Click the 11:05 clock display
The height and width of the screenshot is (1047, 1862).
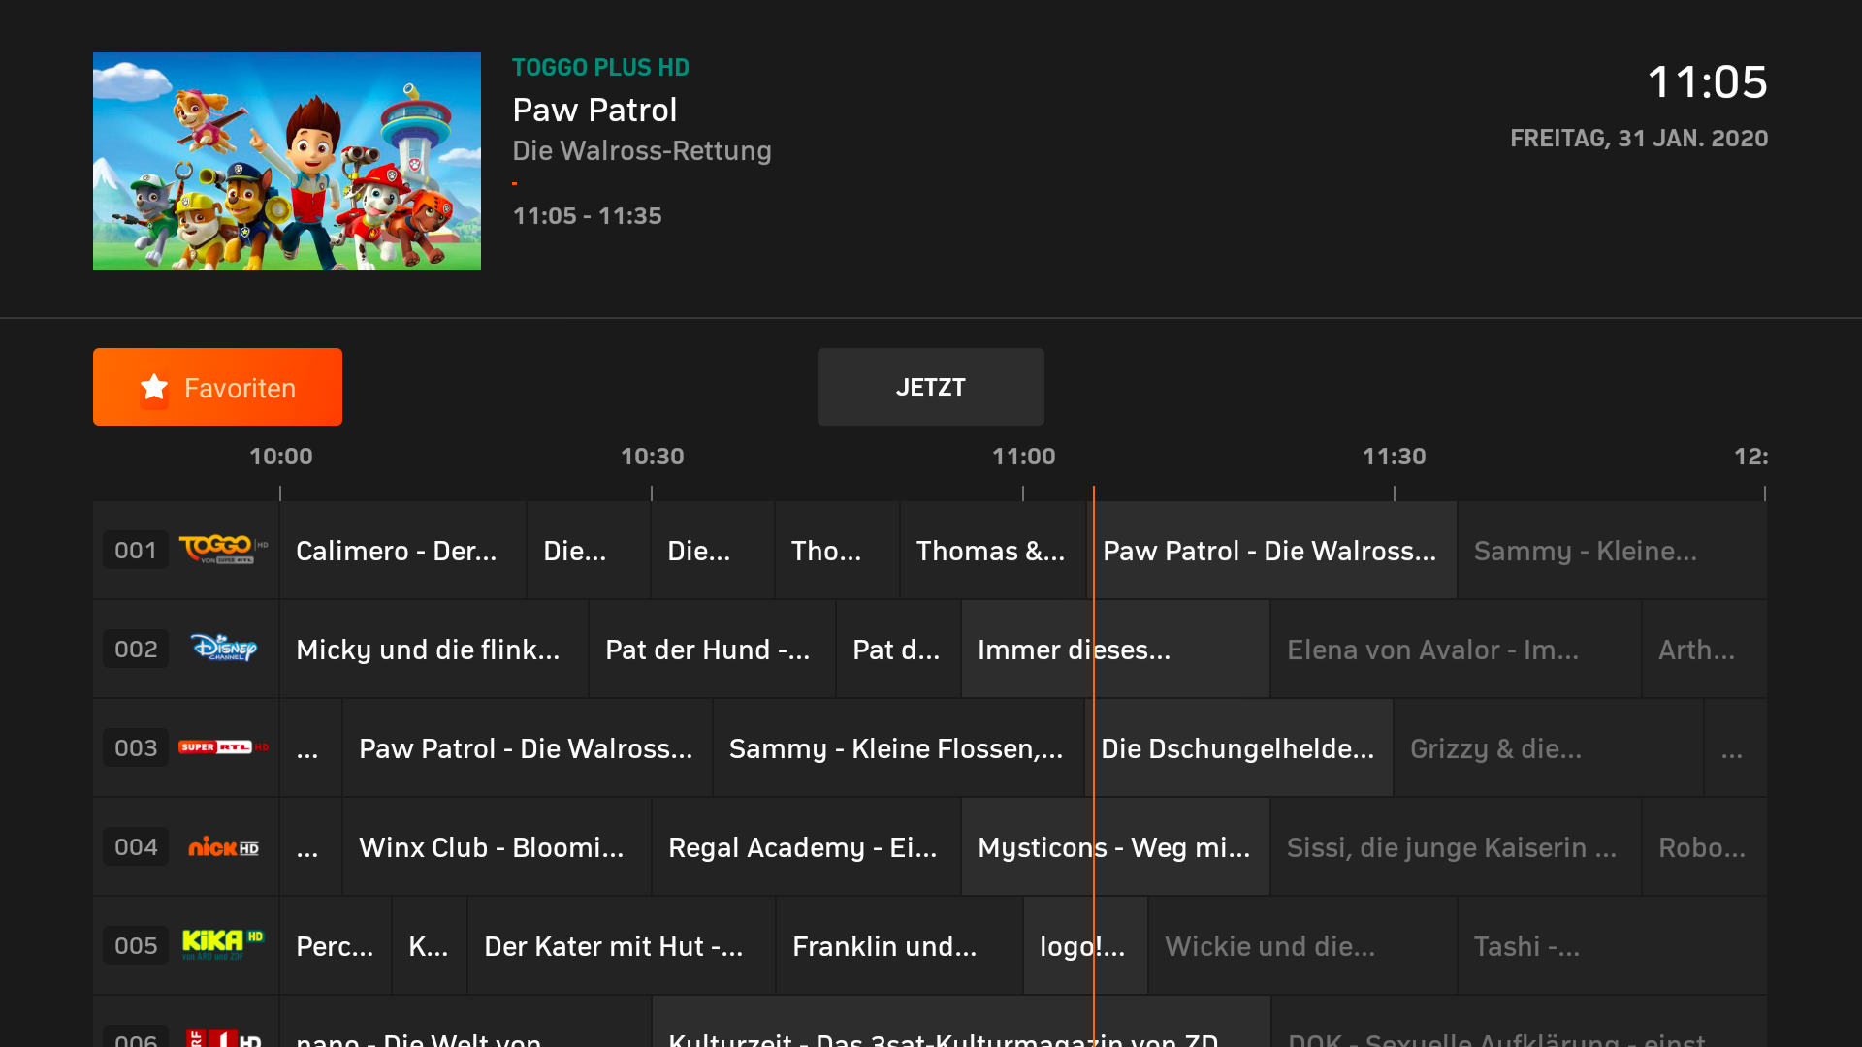(1708, 82)
